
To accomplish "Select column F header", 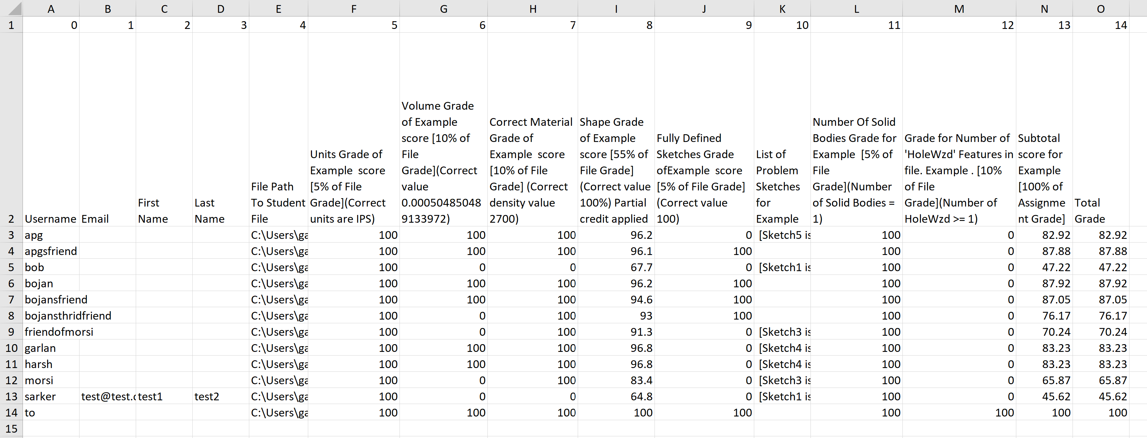I will click(x=354, y=8).
